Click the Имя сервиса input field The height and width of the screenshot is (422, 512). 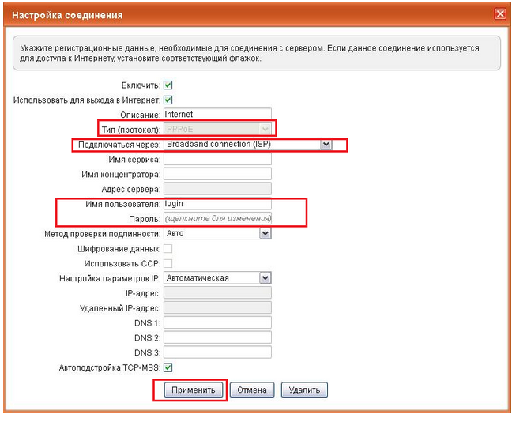217,159
